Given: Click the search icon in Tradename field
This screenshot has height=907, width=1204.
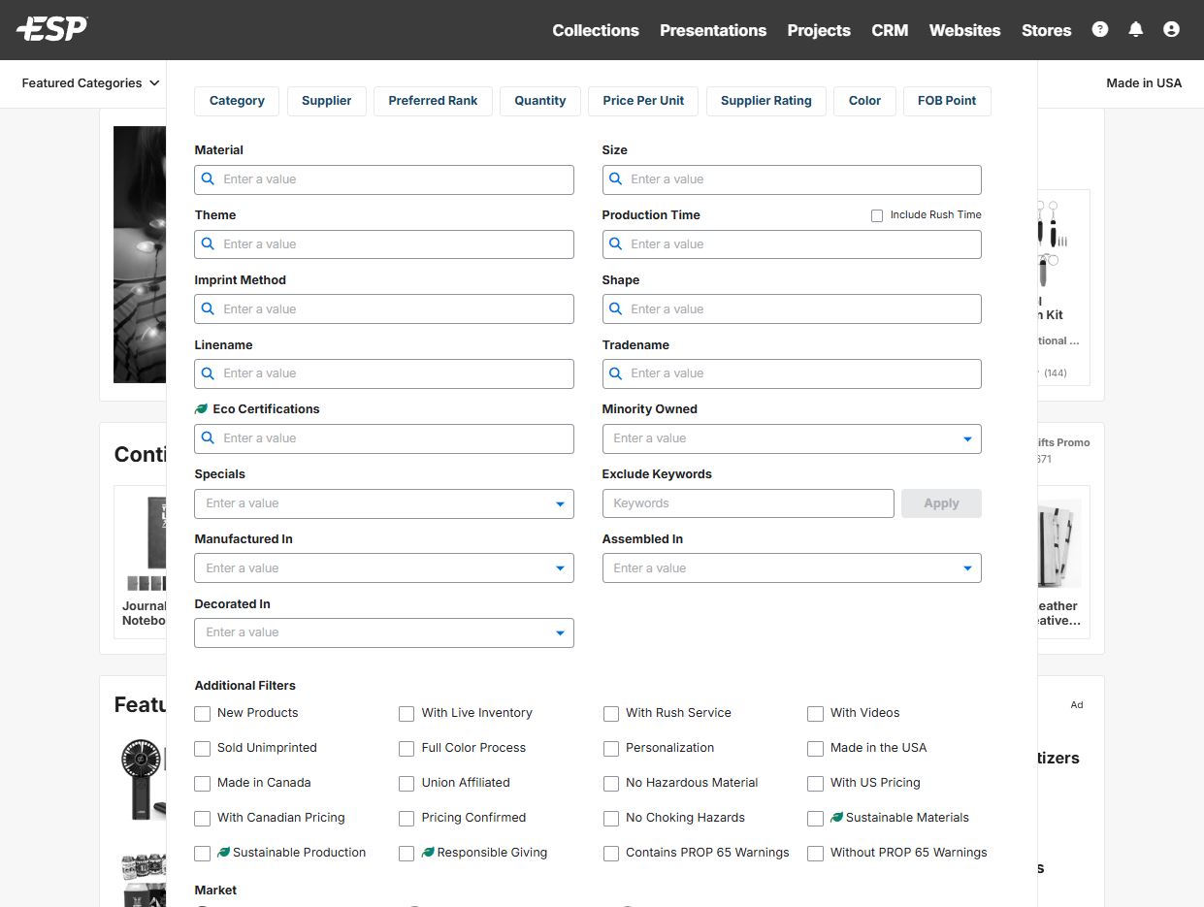Looking at the screenshot, I should 615,373.
